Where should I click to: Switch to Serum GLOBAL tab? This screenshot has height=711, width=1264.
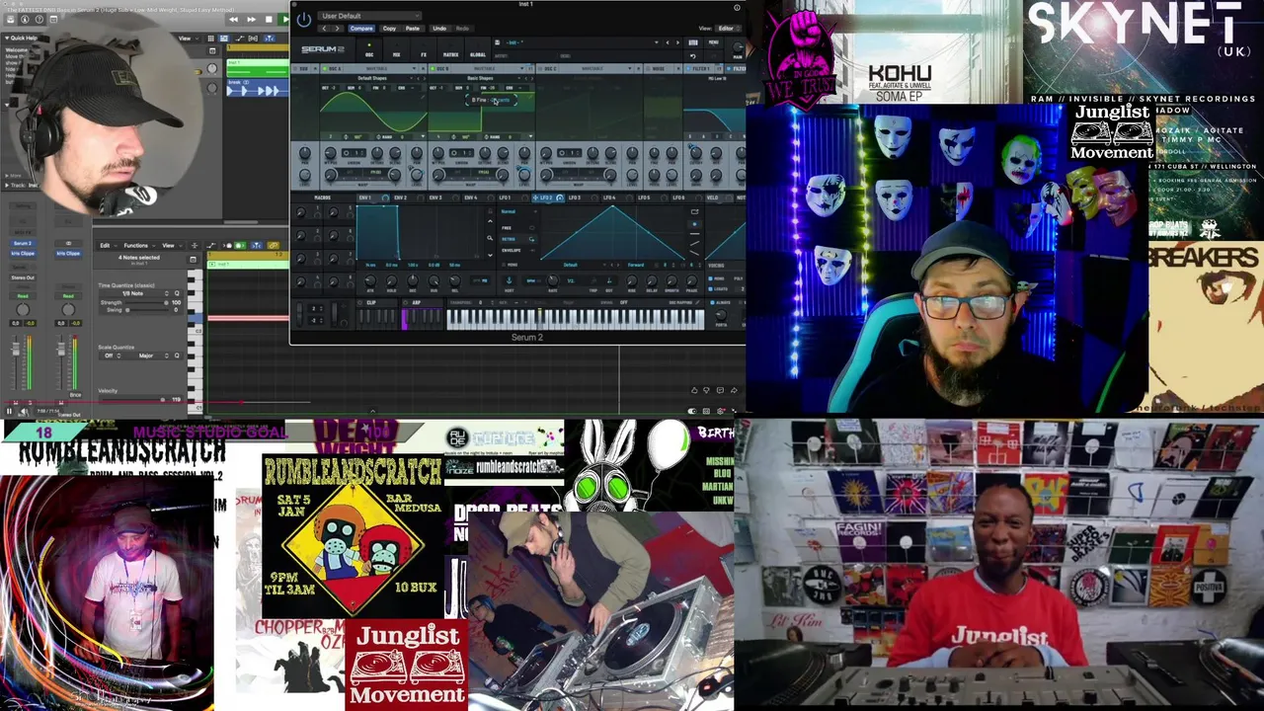(x=478, y=48)
